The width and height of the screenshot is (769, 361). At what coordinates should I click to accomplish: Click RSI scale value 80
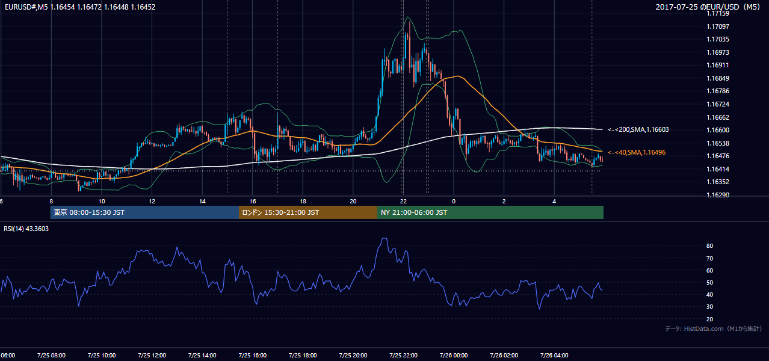coord(710,246)
